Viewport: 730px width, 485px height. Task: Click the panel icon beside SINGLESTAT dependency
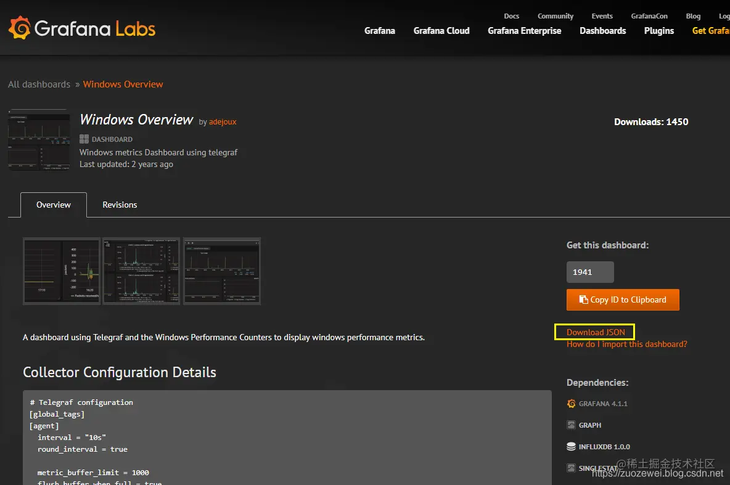[x=572, y=468]
